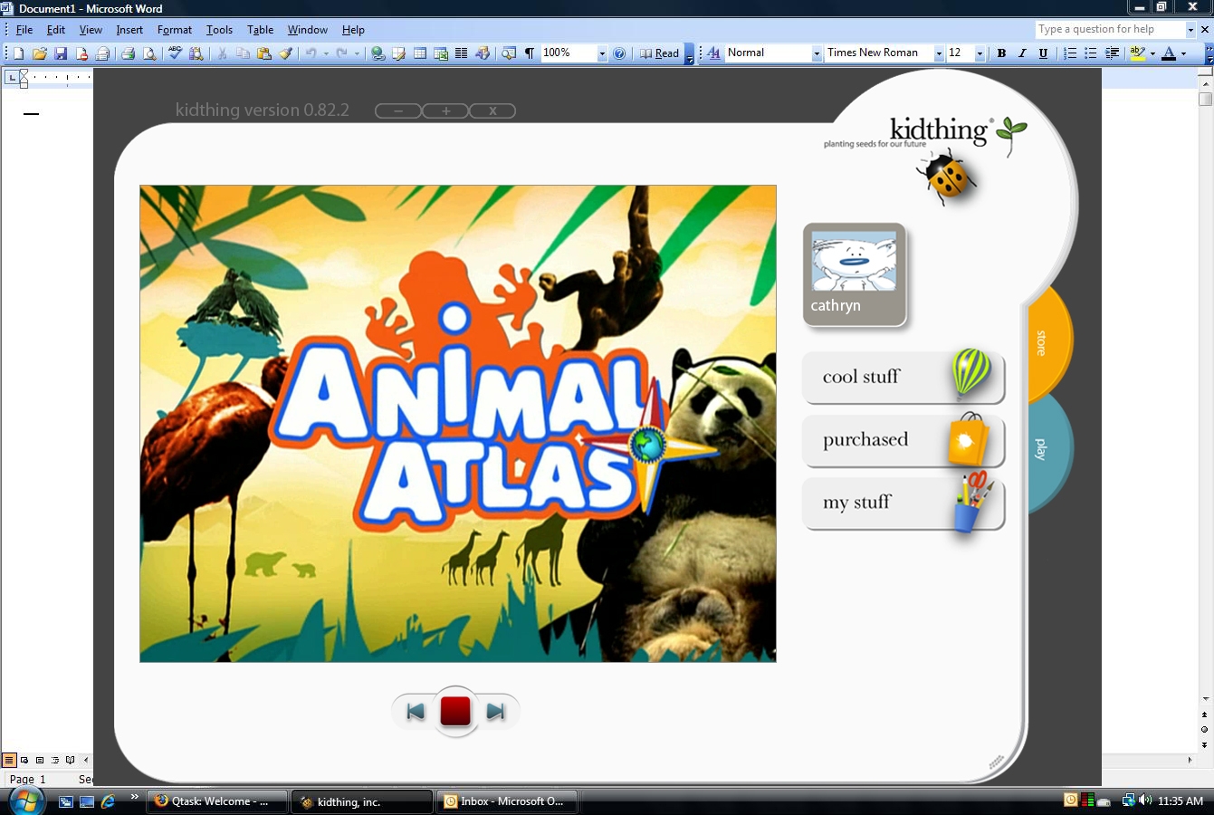This screenshot has height=815, width=1214.
Task: Click the Undo arrow in Word
Action: click(311, 53)
